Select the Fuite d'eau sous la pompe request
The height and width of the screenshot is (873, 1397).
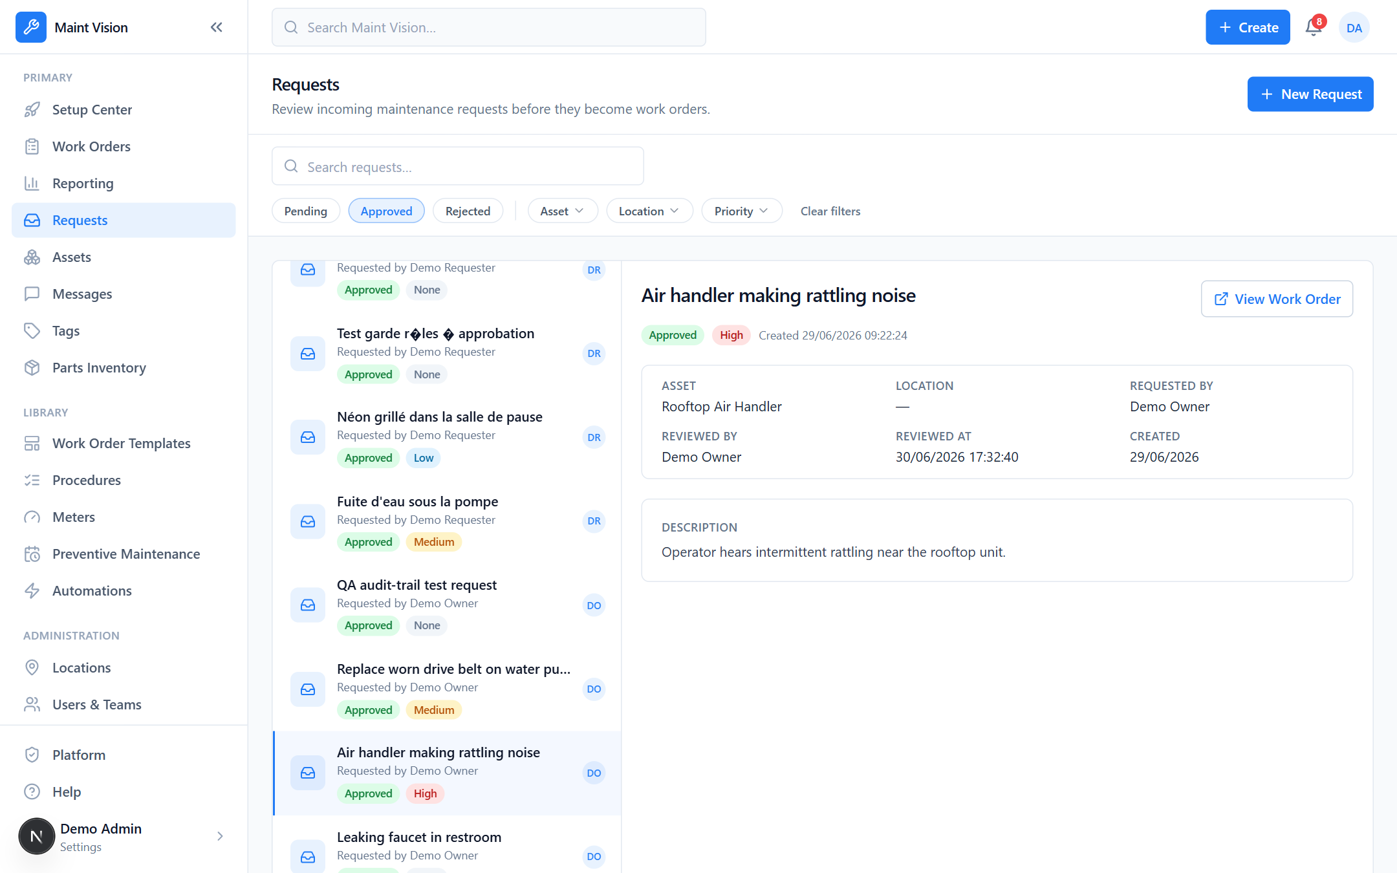pyautogui.click(x=447, y=521)
